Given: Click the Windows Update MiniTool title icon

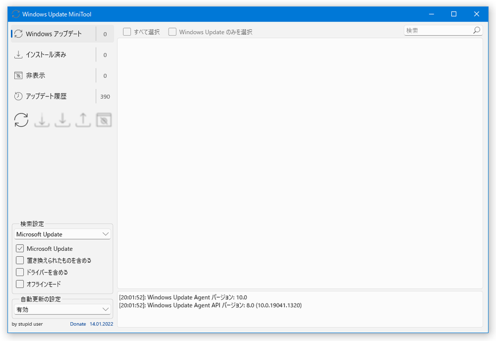Looking at the screenshot, I should [x=16, y=14].
